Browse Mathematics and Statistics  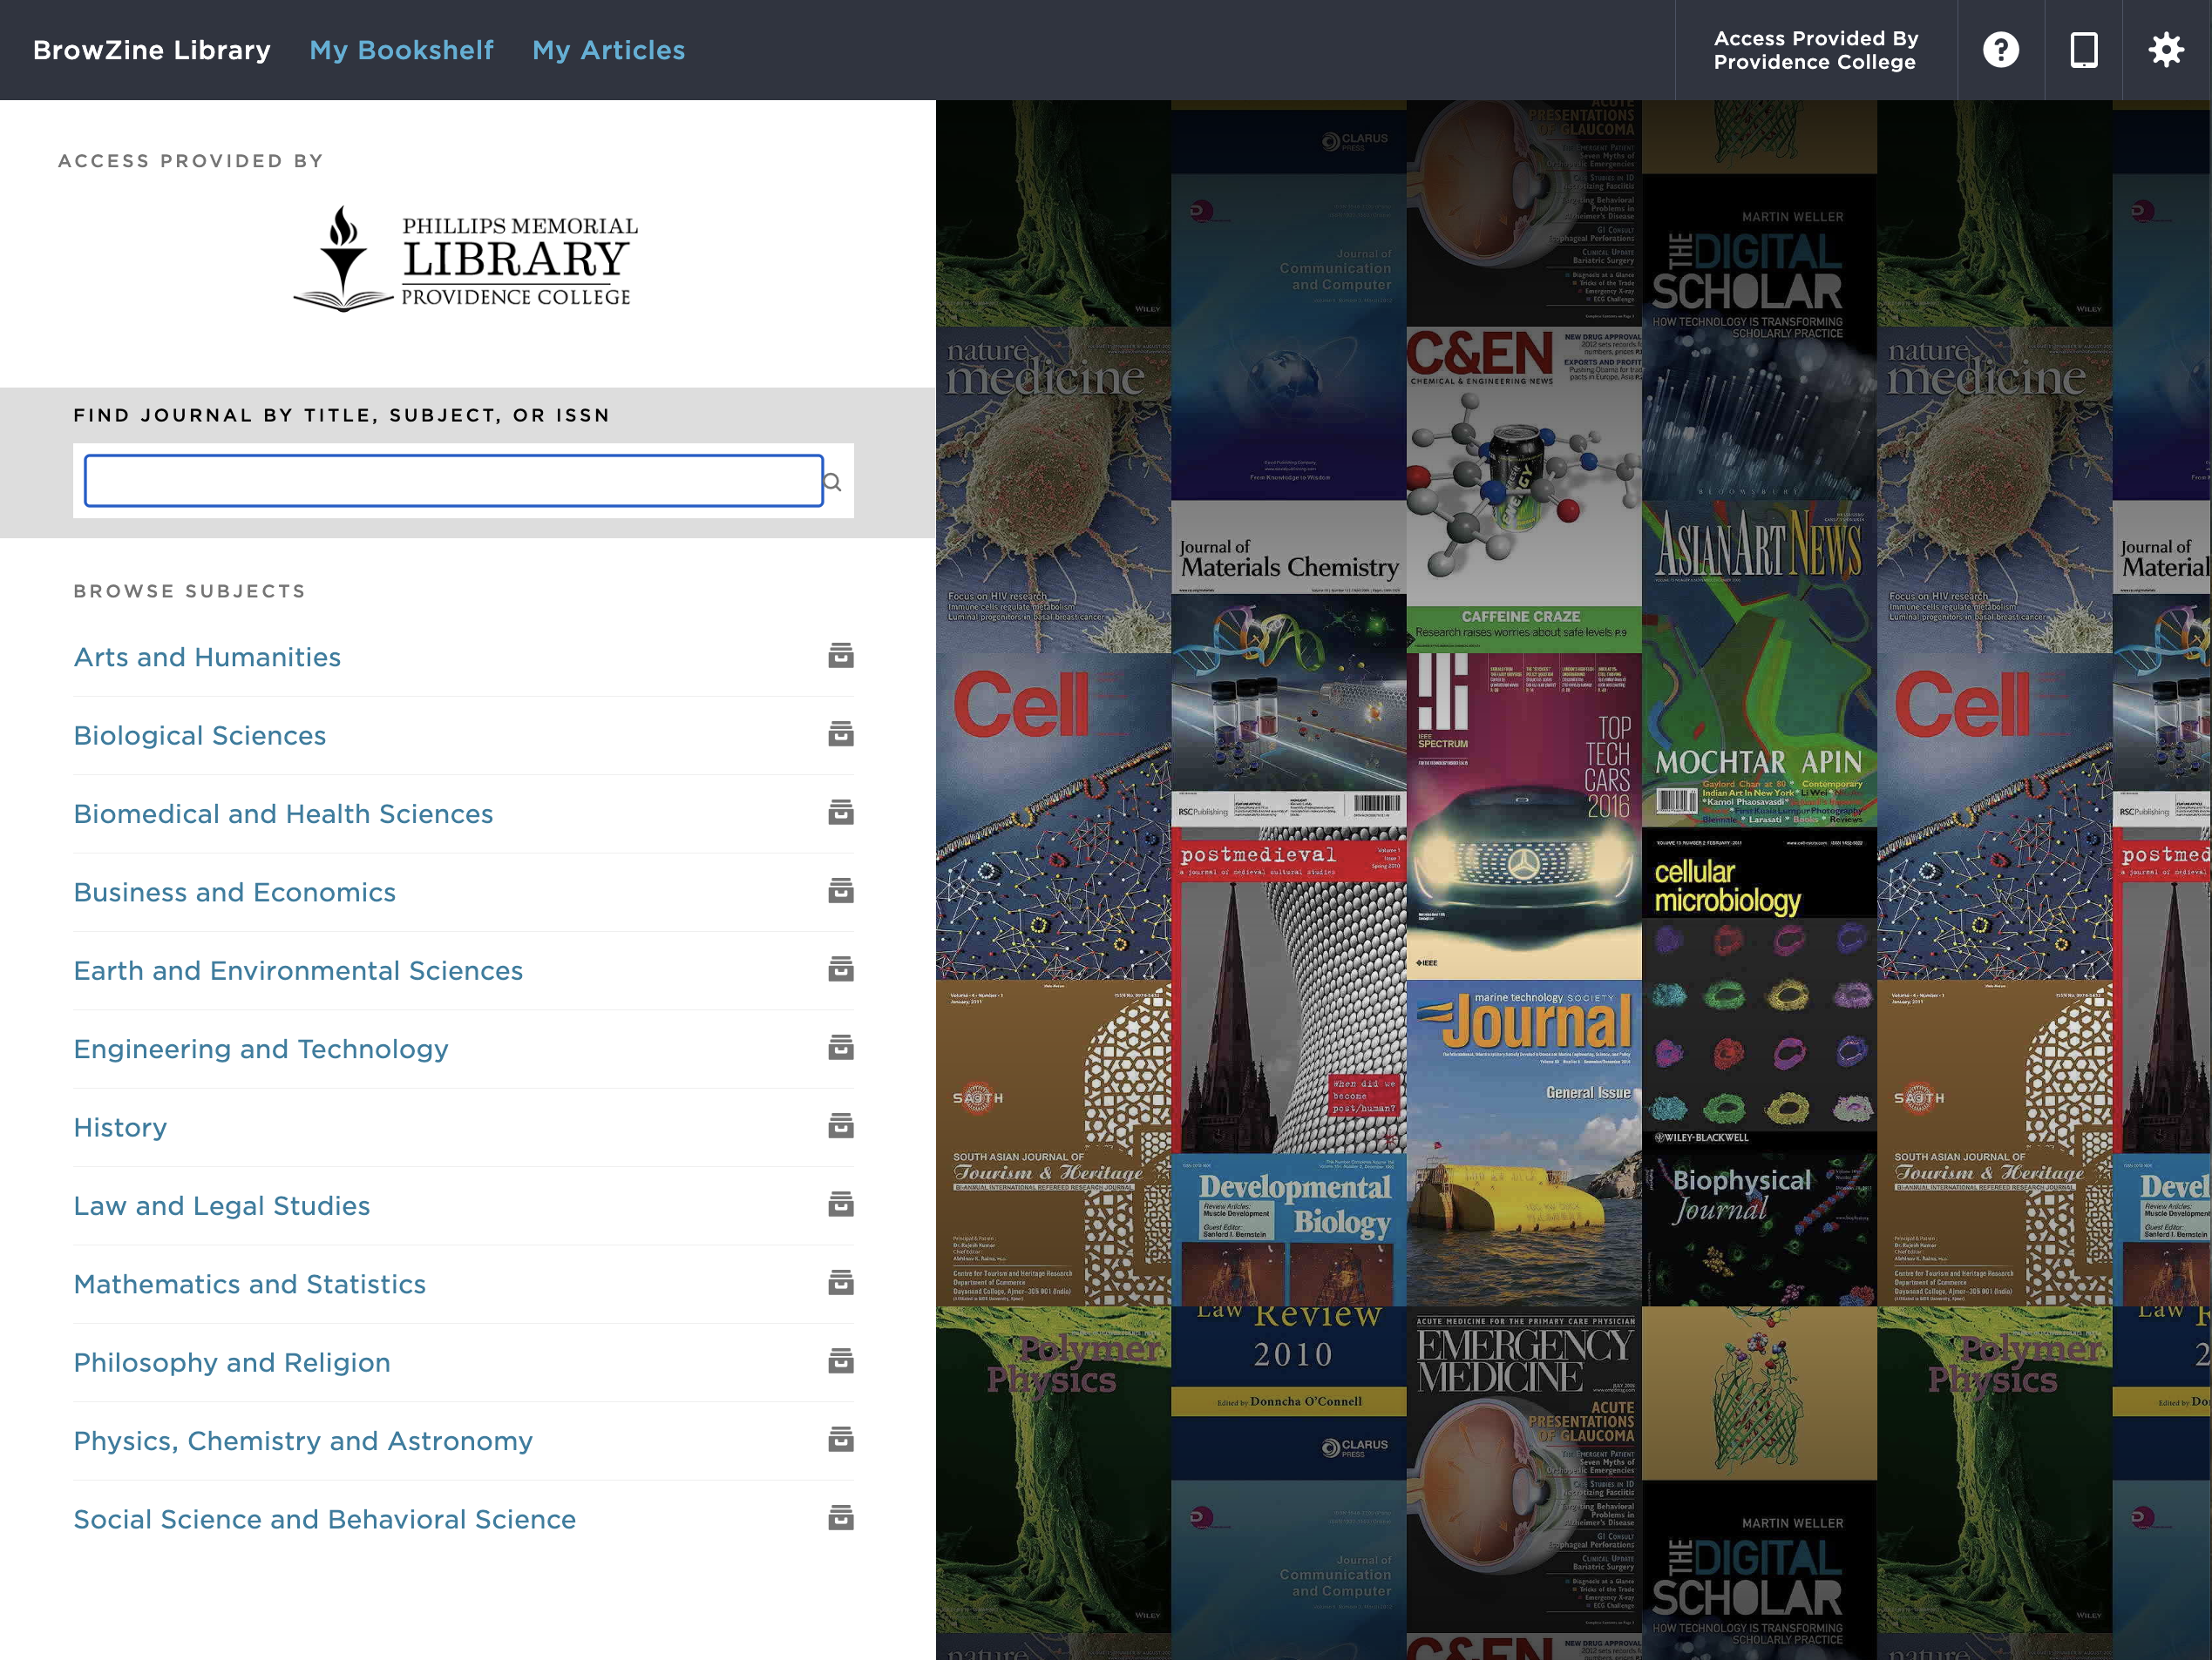click(250, 1285)
